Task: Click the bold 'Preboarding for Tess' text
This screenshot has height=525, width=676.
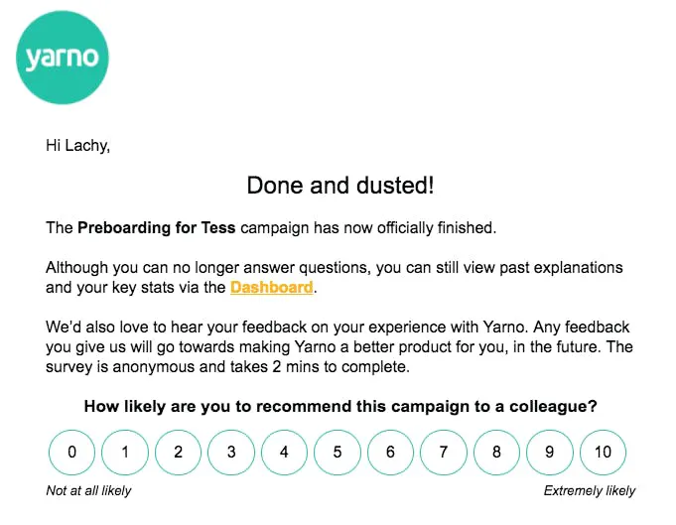Action: [x=157, y=227]
